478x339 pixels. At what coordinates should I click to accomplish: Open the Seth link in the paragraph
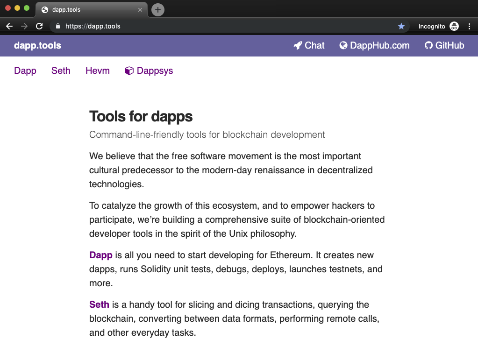pyautogui.click(x=99, y=304)
